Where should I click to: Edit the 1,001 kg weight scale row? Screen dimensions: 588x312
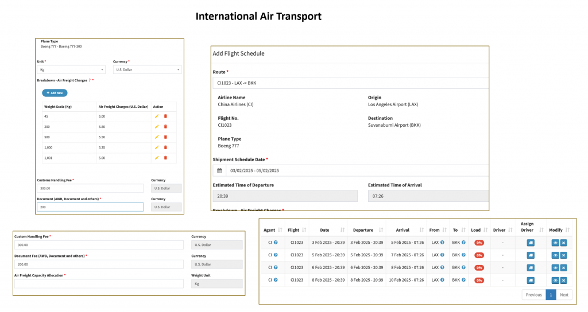click(157, 158)
